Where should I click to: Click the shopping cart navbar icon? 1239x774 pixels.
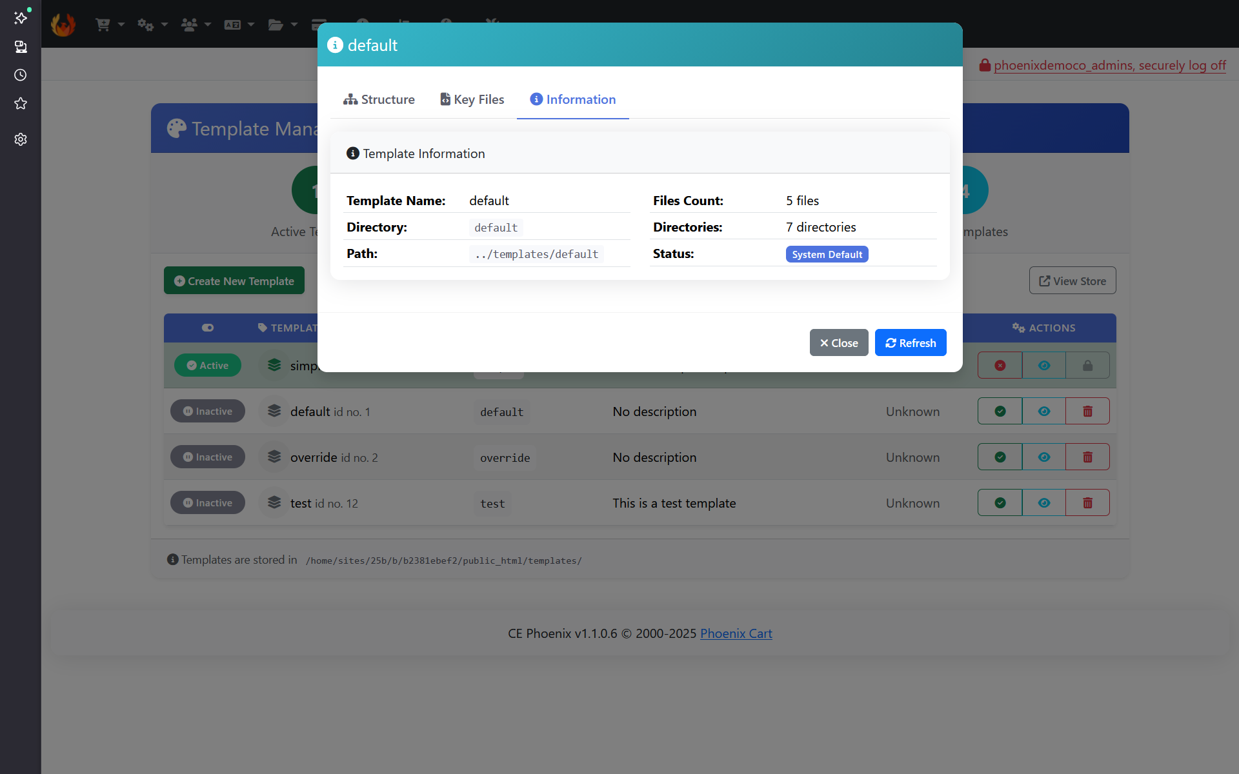click(103, 25)
